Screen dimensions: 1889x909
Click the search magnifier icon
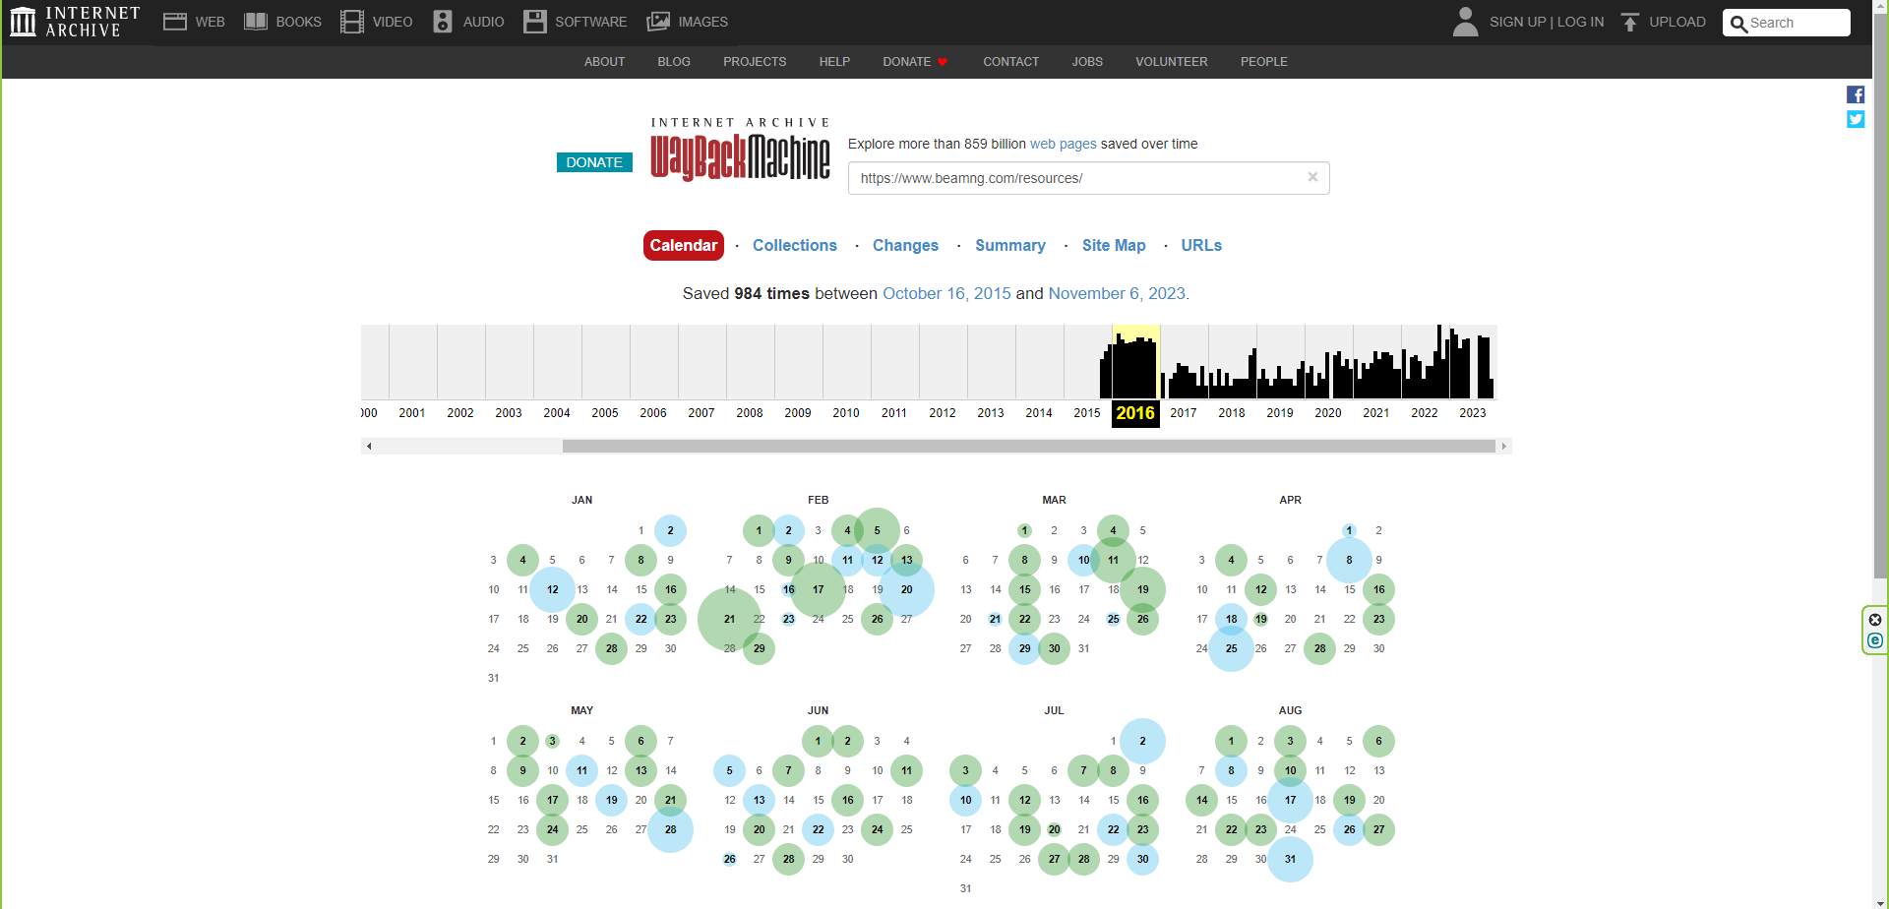[x=1738, y=24]
